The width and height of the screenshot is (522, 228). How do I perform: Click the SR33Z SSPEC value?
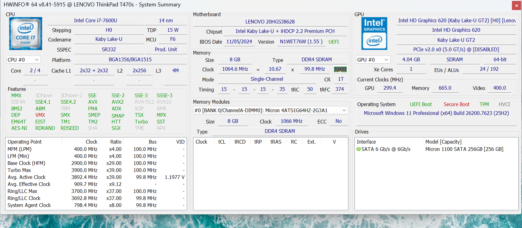109,49
